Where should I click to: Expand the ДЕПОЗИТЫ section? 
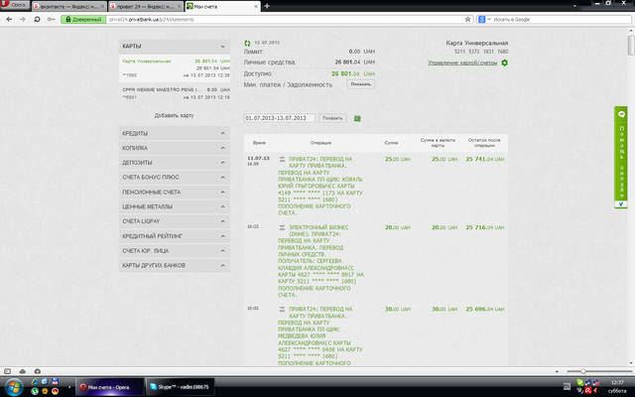175,163
